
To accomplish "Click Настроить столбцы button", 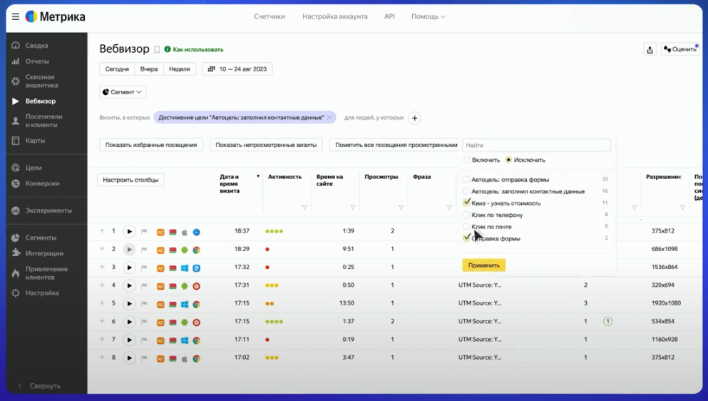I will click(x=130, y=180).
